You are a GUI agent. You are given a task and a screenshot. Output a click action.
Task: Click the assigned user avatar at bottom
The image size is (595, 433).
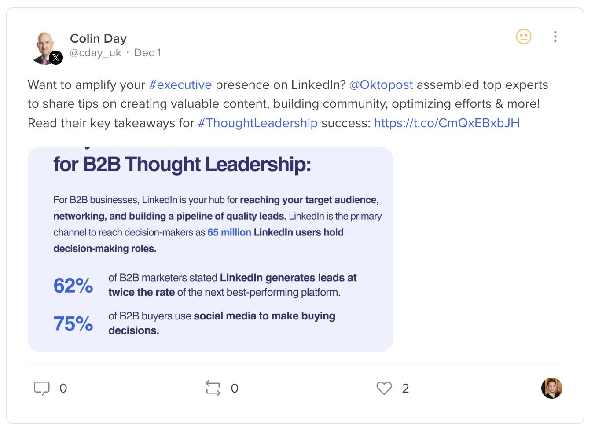[x=552, y=388]
